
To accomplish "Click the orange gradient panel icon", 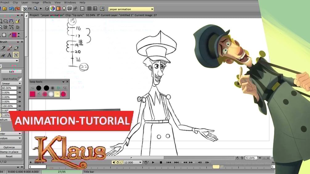I will click(58, 9).
